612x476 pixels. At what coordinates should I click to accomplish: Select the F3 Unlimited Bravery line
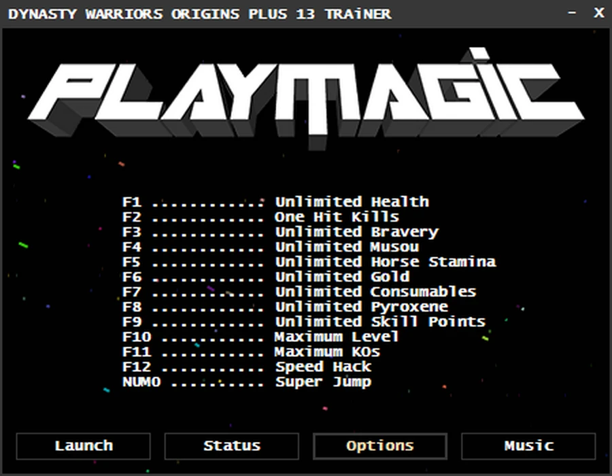coord(280,232)
